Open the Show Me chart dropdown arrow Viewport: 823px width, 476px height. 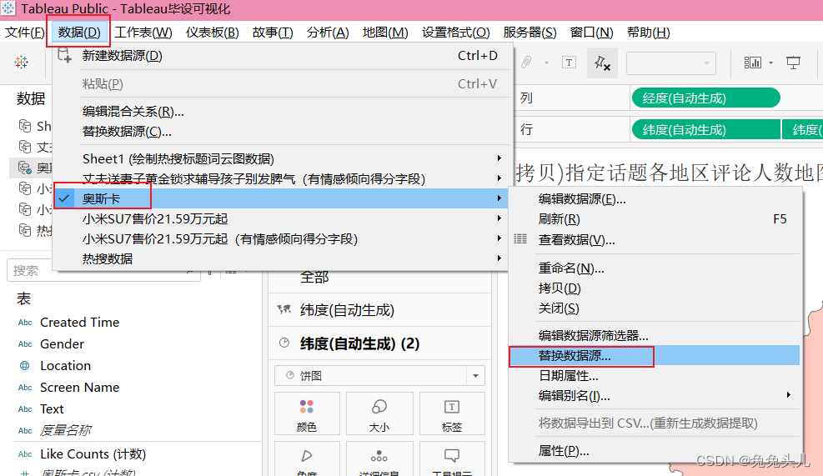pyautogui.click(x=770, y=63)
